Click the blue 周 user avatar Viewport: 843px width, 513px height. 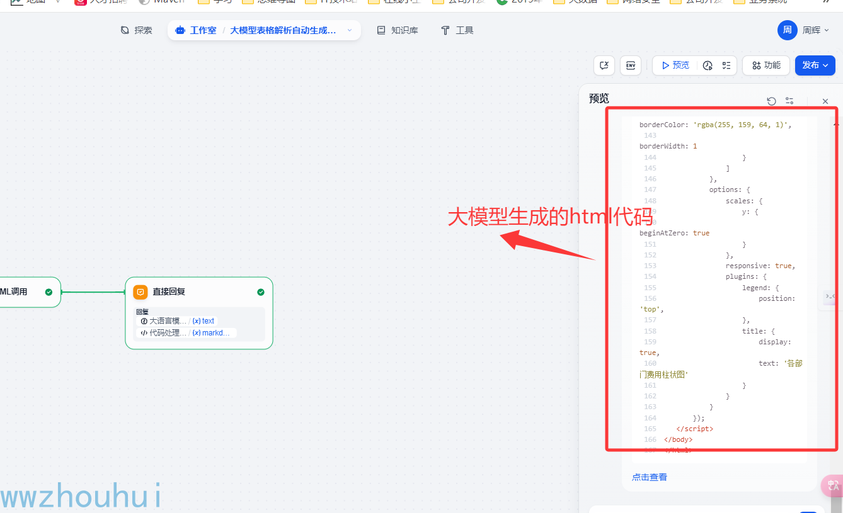787,30
